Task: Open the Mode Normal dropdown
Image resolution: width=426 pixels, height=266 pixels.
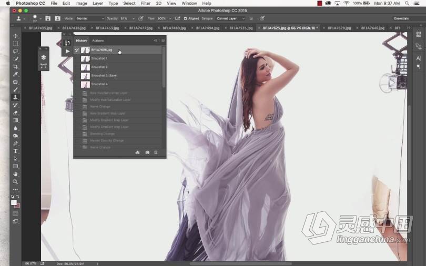Action: (x=90, y=18)
